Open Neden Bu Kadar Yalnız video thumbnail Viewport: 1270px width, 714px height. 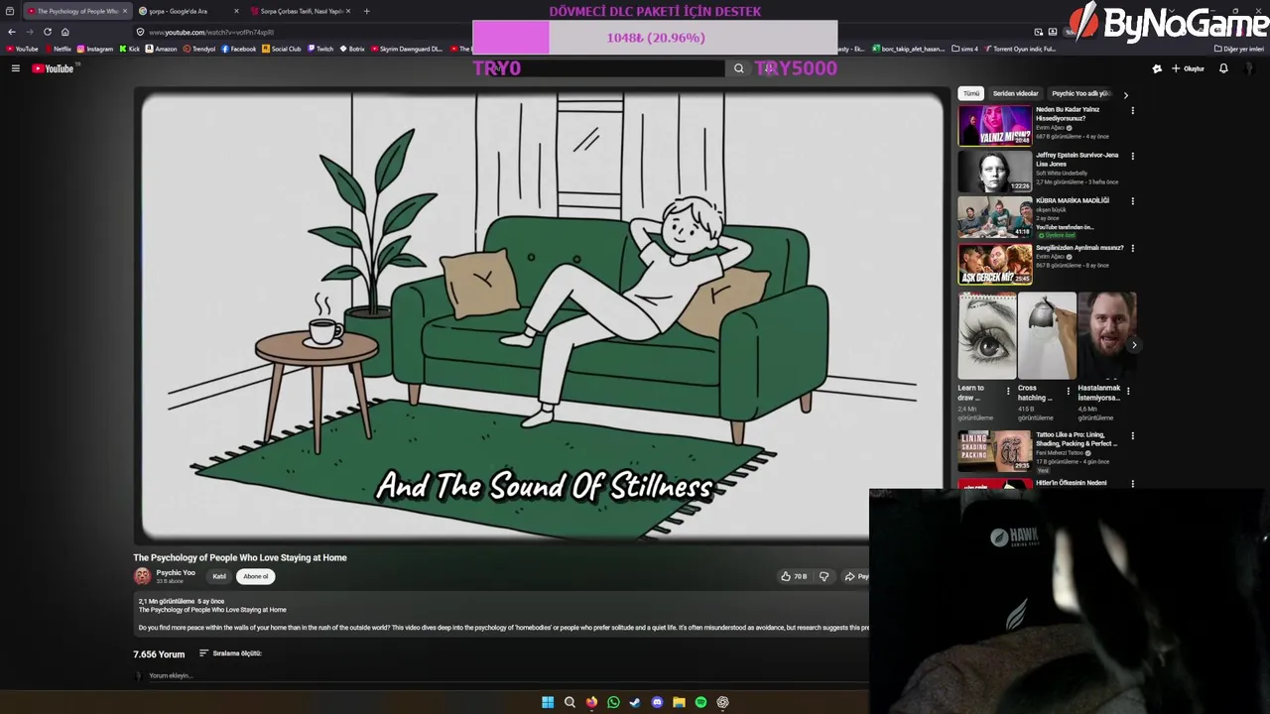point(994,126)
